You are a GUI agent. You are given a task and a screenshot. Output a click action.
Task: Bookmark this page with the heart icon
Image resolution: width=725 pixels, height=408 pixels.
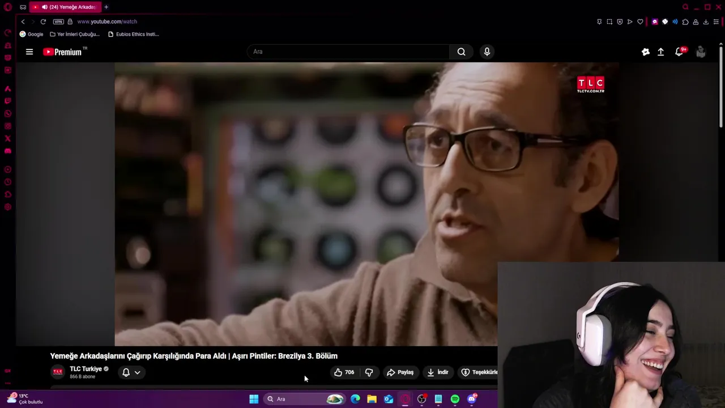(640, 22)
